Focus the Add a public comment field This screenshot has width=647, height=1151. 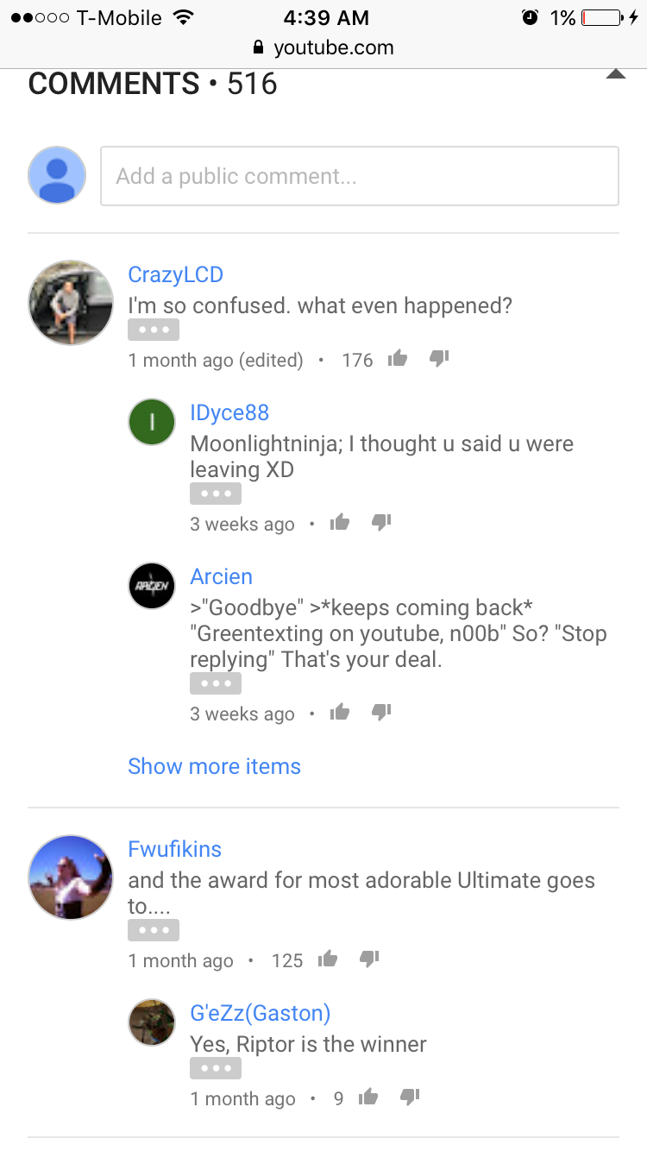pos(360,176)
